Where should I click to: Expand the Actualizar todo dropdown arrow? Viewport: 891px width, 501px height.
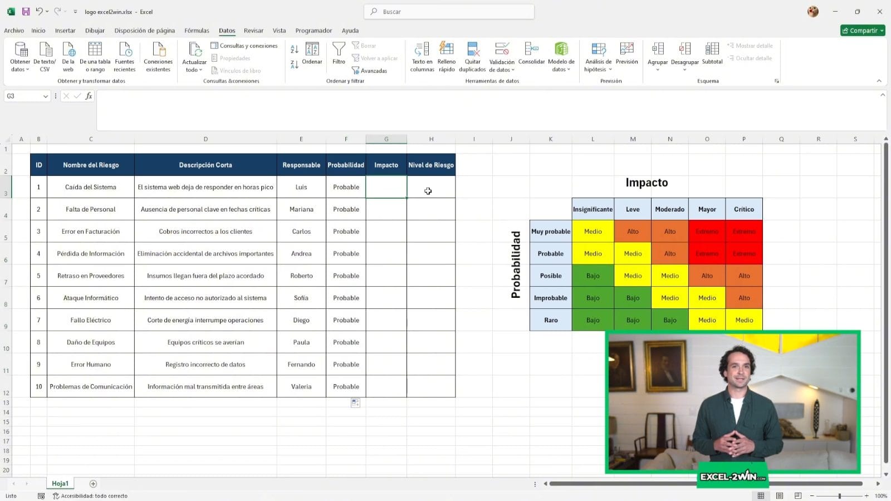(201, 70)
